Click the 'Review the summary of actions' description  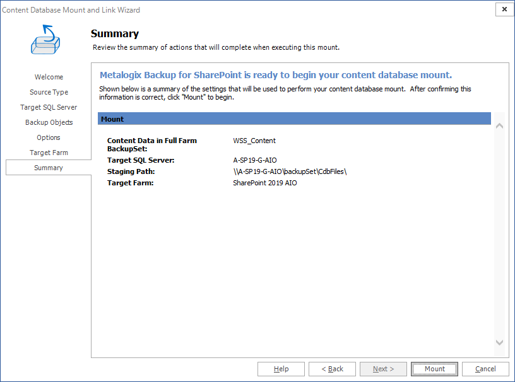216,47
